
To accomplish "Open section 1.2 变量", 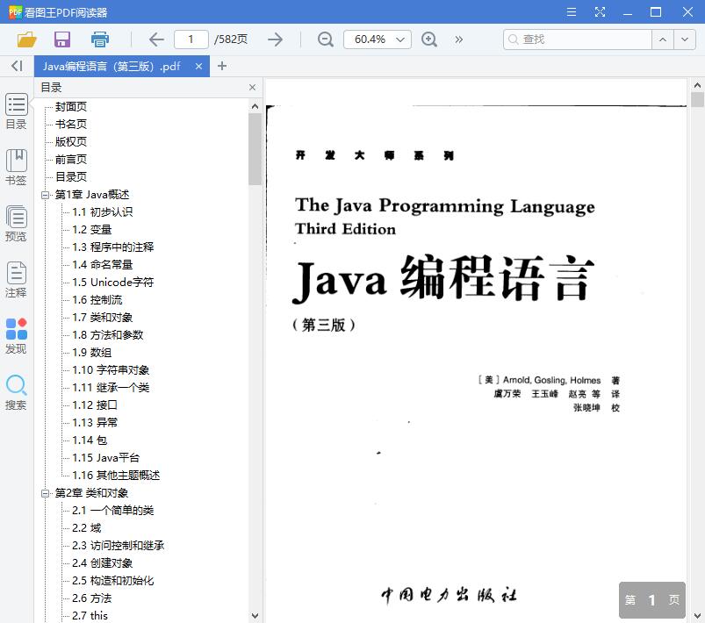I will click(91, 230).
